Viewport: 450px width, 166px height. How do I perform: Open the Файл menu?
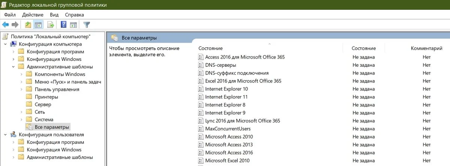10,15
